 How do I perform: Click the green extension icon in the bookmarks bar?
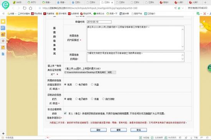coord(198,13)
